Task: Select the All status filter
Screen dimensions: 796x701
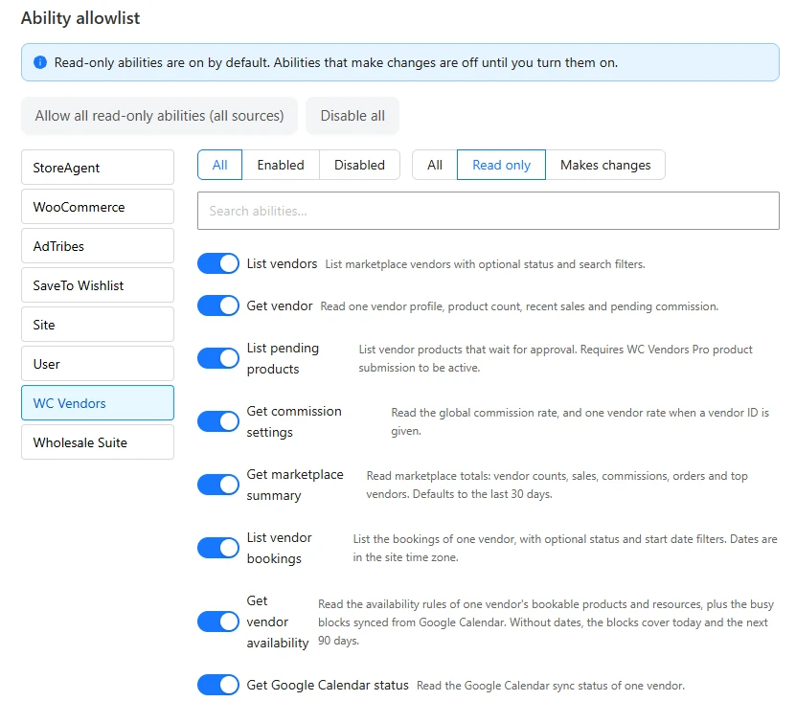Action: click(x=219, y=165)
